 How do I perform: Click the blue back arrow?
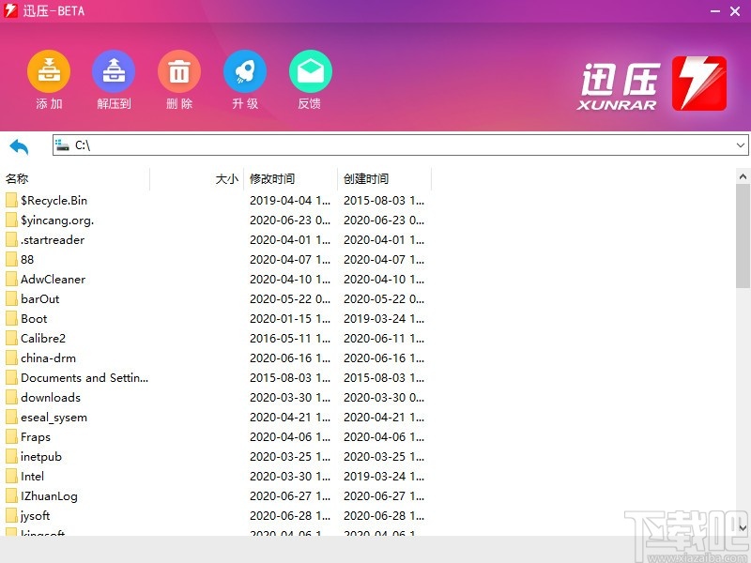[x=20, y=145]
